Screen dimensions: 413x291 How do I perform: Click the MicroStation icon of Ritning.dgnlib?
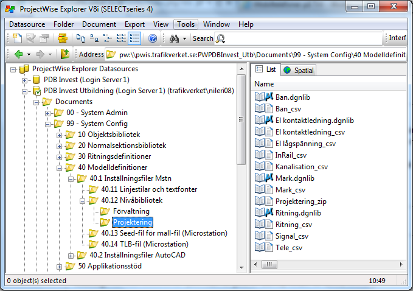[269, 212]
